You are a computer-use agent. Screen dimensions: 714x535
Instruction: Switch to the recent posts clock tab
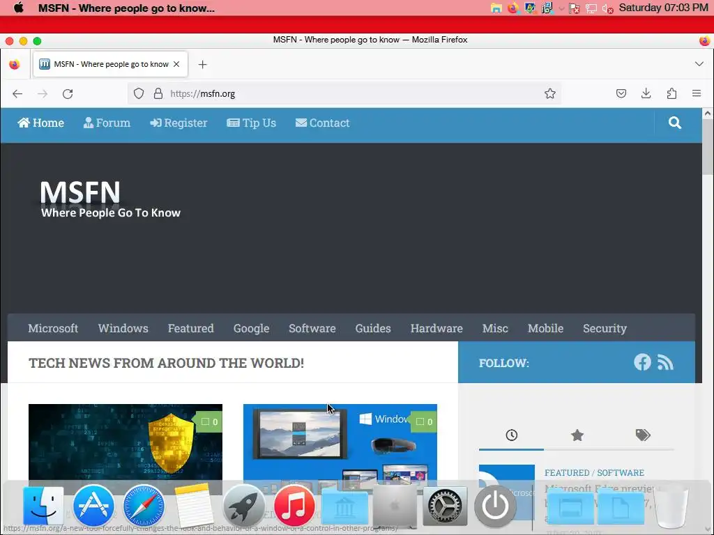pos(511,435)
